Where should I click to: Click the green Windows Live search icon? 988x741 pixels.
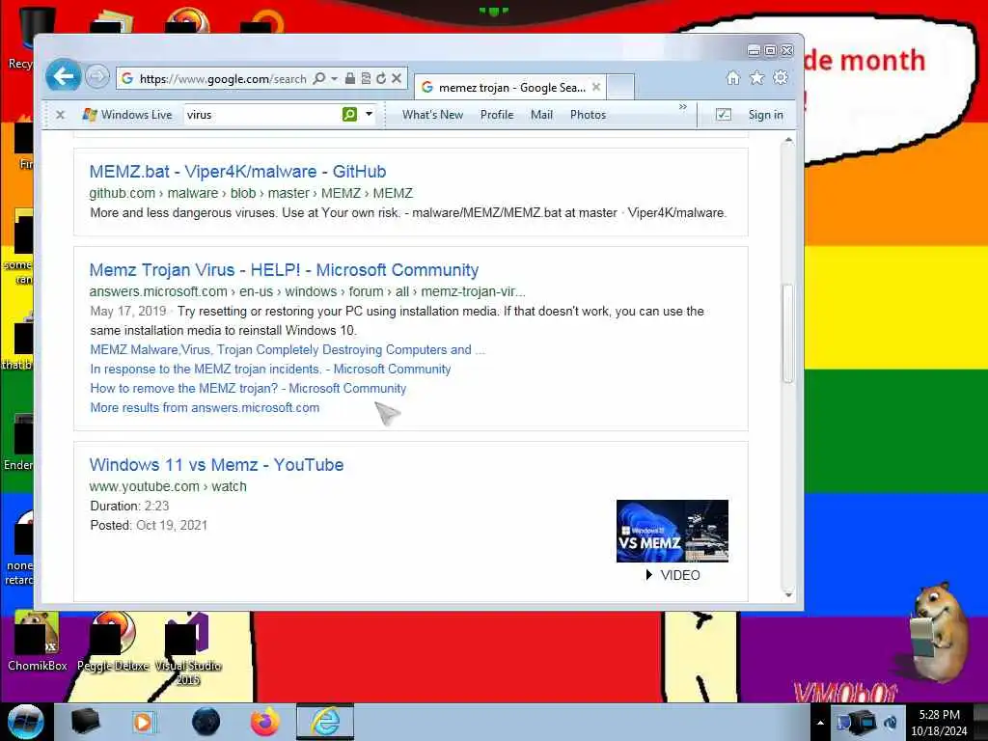pyautogui.click(x=349, y=114)
